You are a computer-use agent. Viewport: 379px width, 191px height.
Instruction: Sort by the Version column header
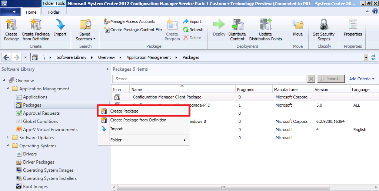click(332, 89)
